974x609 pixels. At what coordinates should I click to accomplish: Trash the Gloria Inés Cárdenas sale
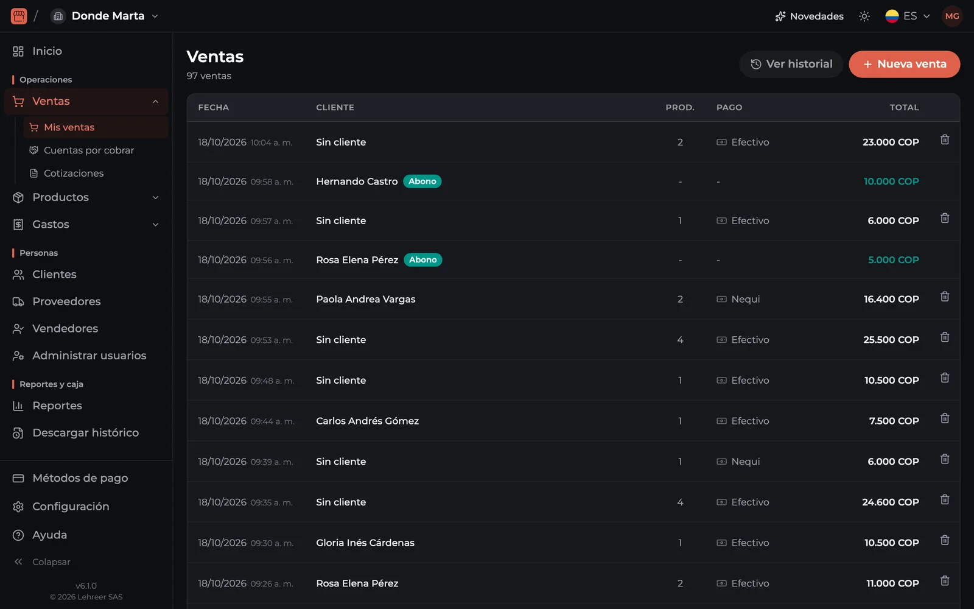pos(945,540)
